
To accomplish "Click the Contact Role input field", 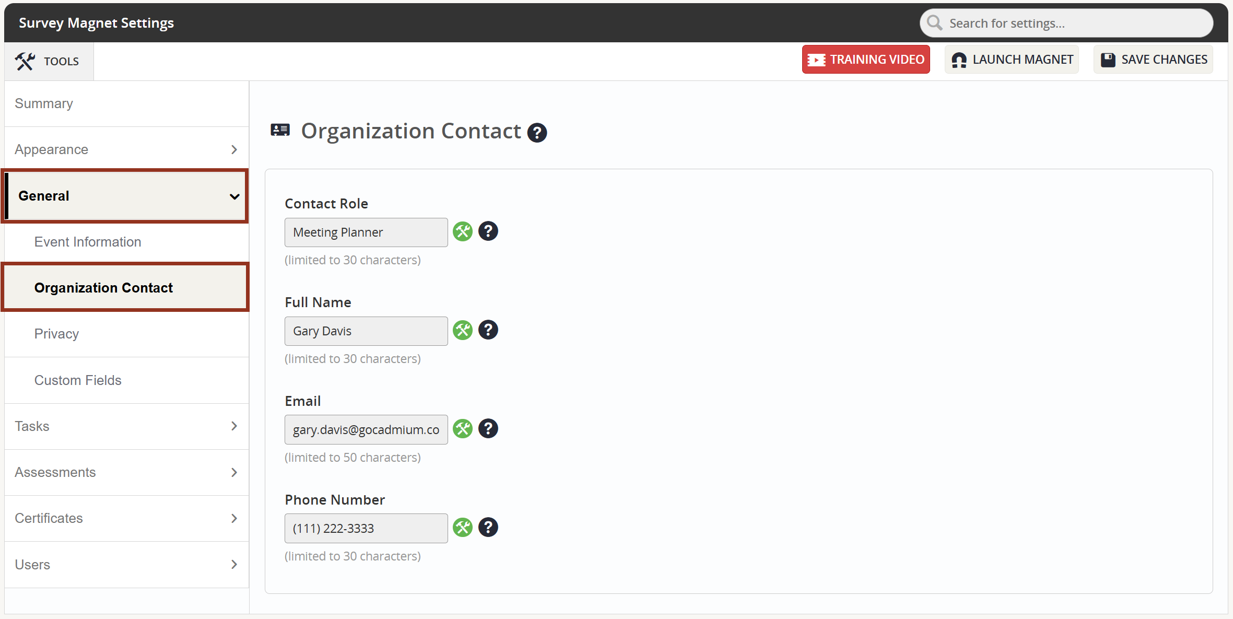I will [366, 232].
